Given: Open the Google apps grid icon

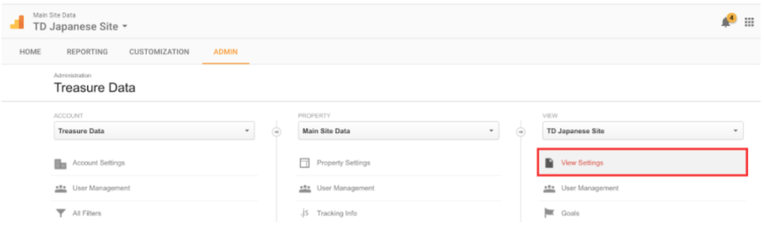Looking at the screenshot, I should pyautogui.click(x=749, y=22).
